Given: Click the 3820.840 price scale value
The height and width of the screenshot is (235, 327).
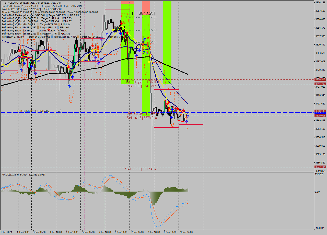Looking at the screenshot, I should point(320,44).
